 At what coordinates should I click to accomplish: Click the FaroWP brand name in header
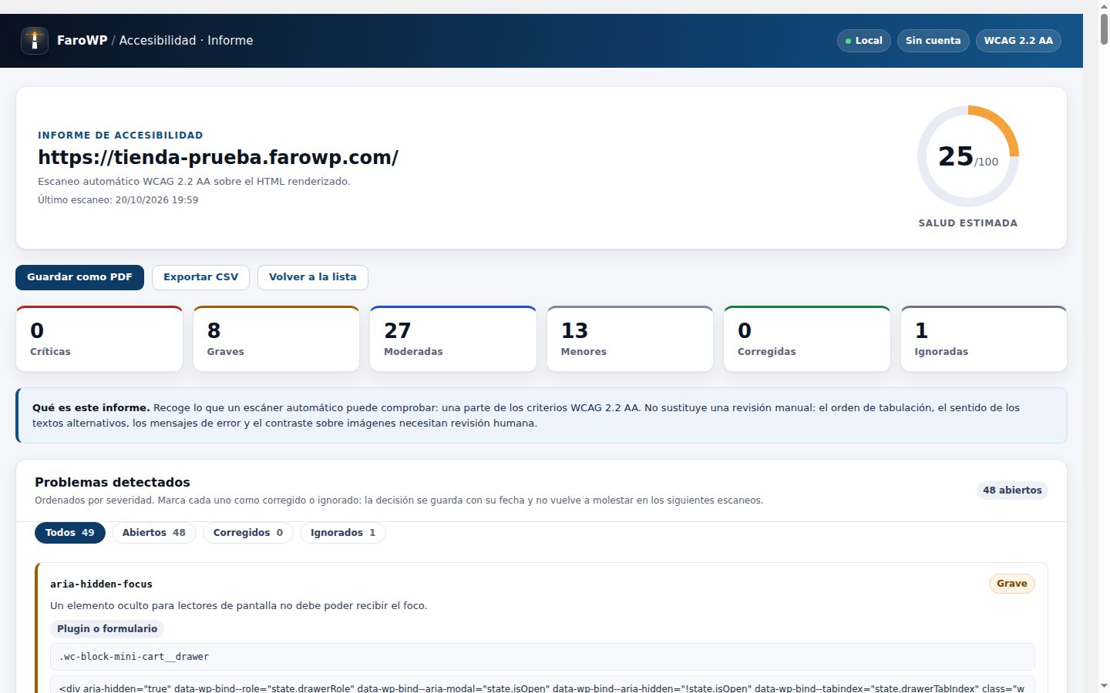(82, 41)
